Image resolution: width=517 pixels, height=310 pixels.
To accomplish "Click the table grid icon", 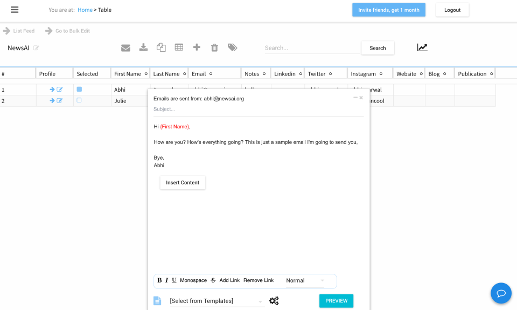I will coord(179,47).
